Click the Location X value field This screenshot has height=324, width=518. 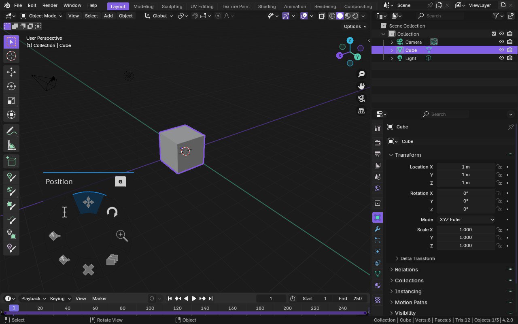pyautogui.click(x=465, y=167)
